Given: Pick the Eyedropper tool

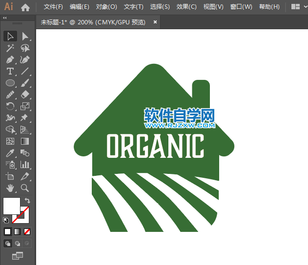Looking at the screenshot, I should (10, 153).
